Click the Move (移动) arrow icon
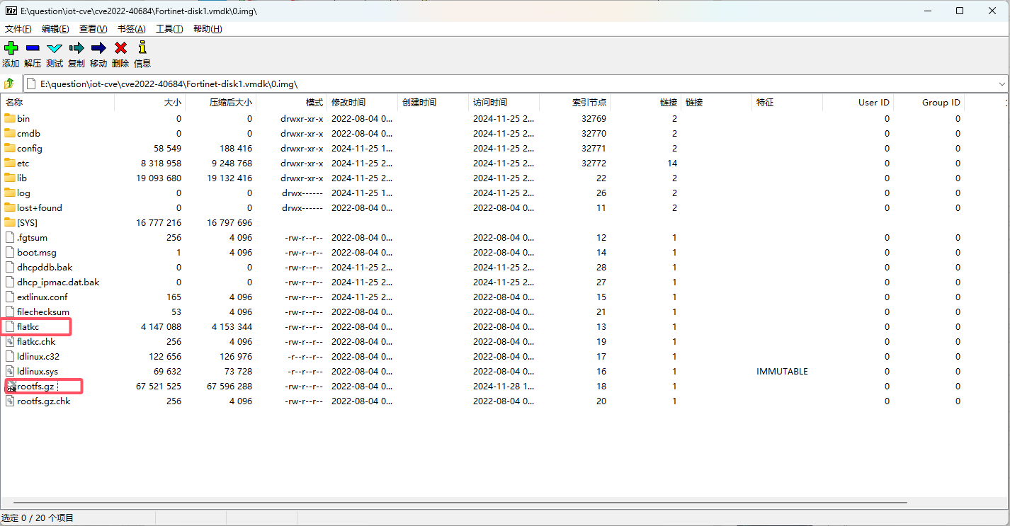This screenshot has height=526, width=1010. tap(98, 48)
